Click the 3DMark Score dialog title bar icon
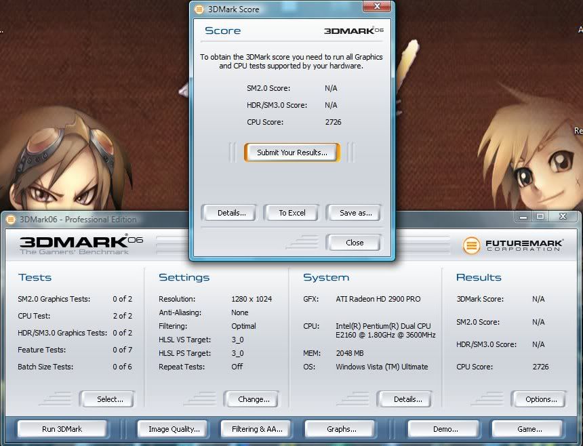Screen dimensions: 583x446 pyautogui.click(x=199, y=9)
